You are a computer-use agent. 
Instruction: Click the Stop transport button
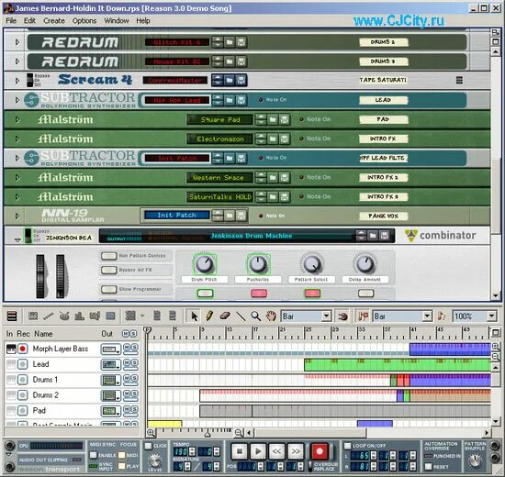(x=240, y=451)
